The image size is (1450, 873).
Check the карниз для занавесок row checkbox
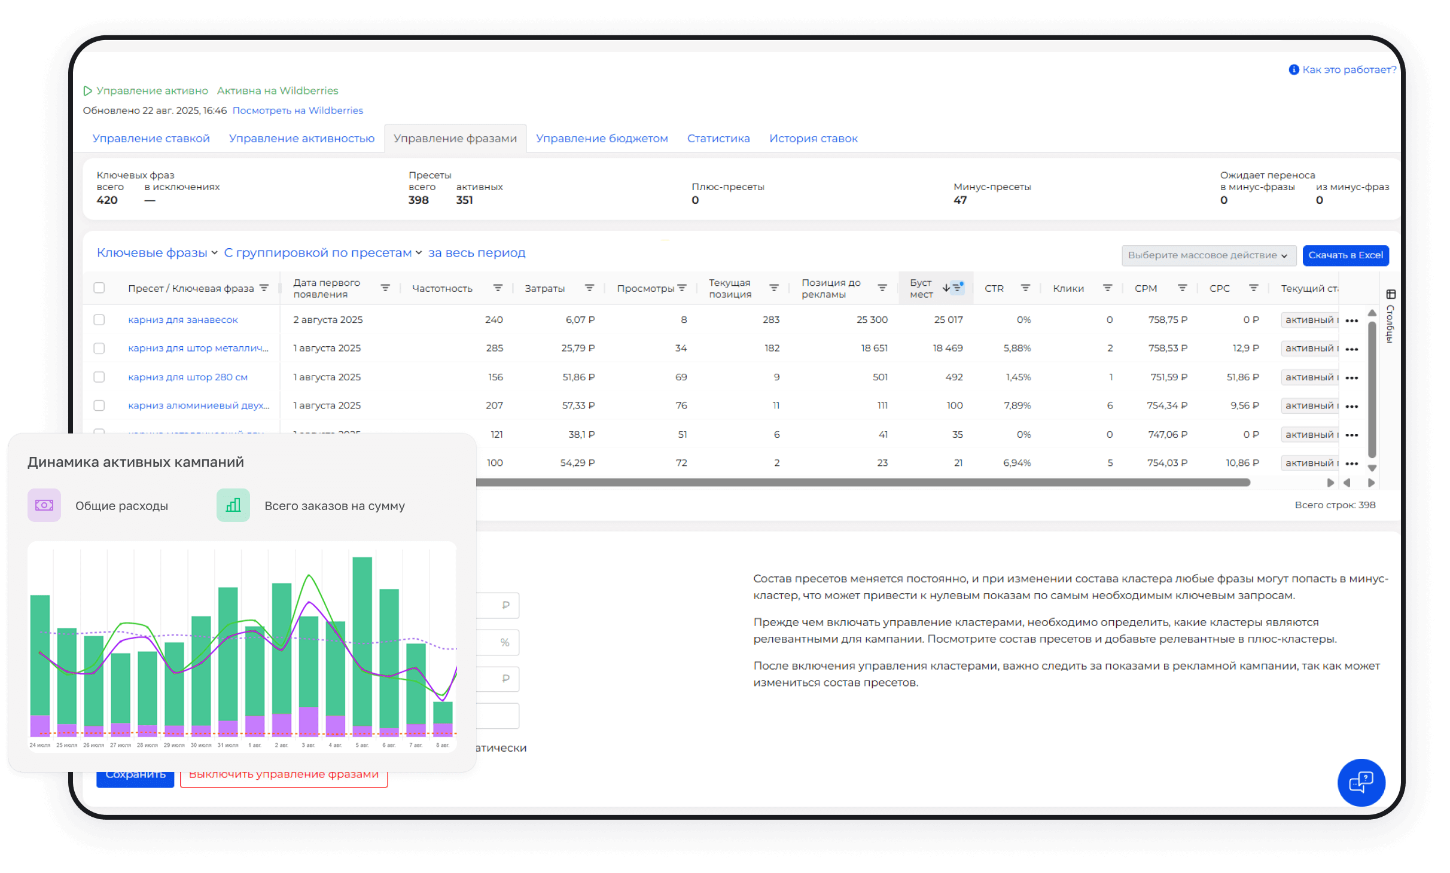(99, 320)
